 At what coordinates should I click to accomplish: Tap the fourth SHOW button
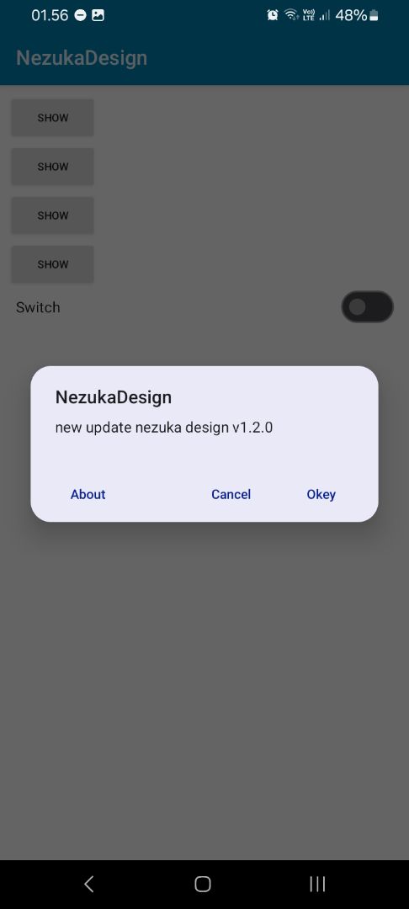point(53,264)
